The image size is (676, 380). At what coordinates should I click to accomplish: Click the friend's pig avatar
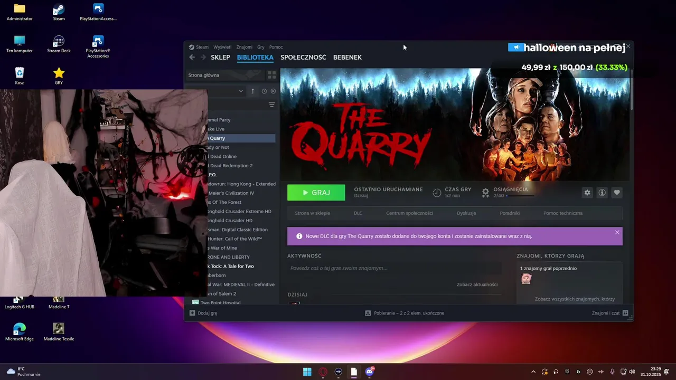(526, 279)
